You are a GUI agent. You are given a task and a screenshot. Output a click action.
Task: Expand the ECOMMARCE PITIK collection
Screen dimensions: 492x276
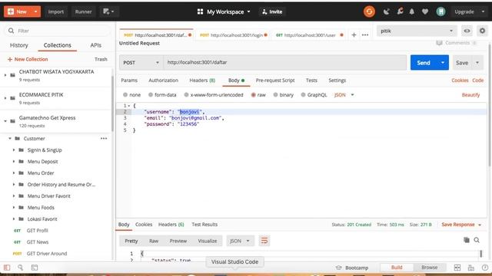pyautogui.click(x=5, y=98)
